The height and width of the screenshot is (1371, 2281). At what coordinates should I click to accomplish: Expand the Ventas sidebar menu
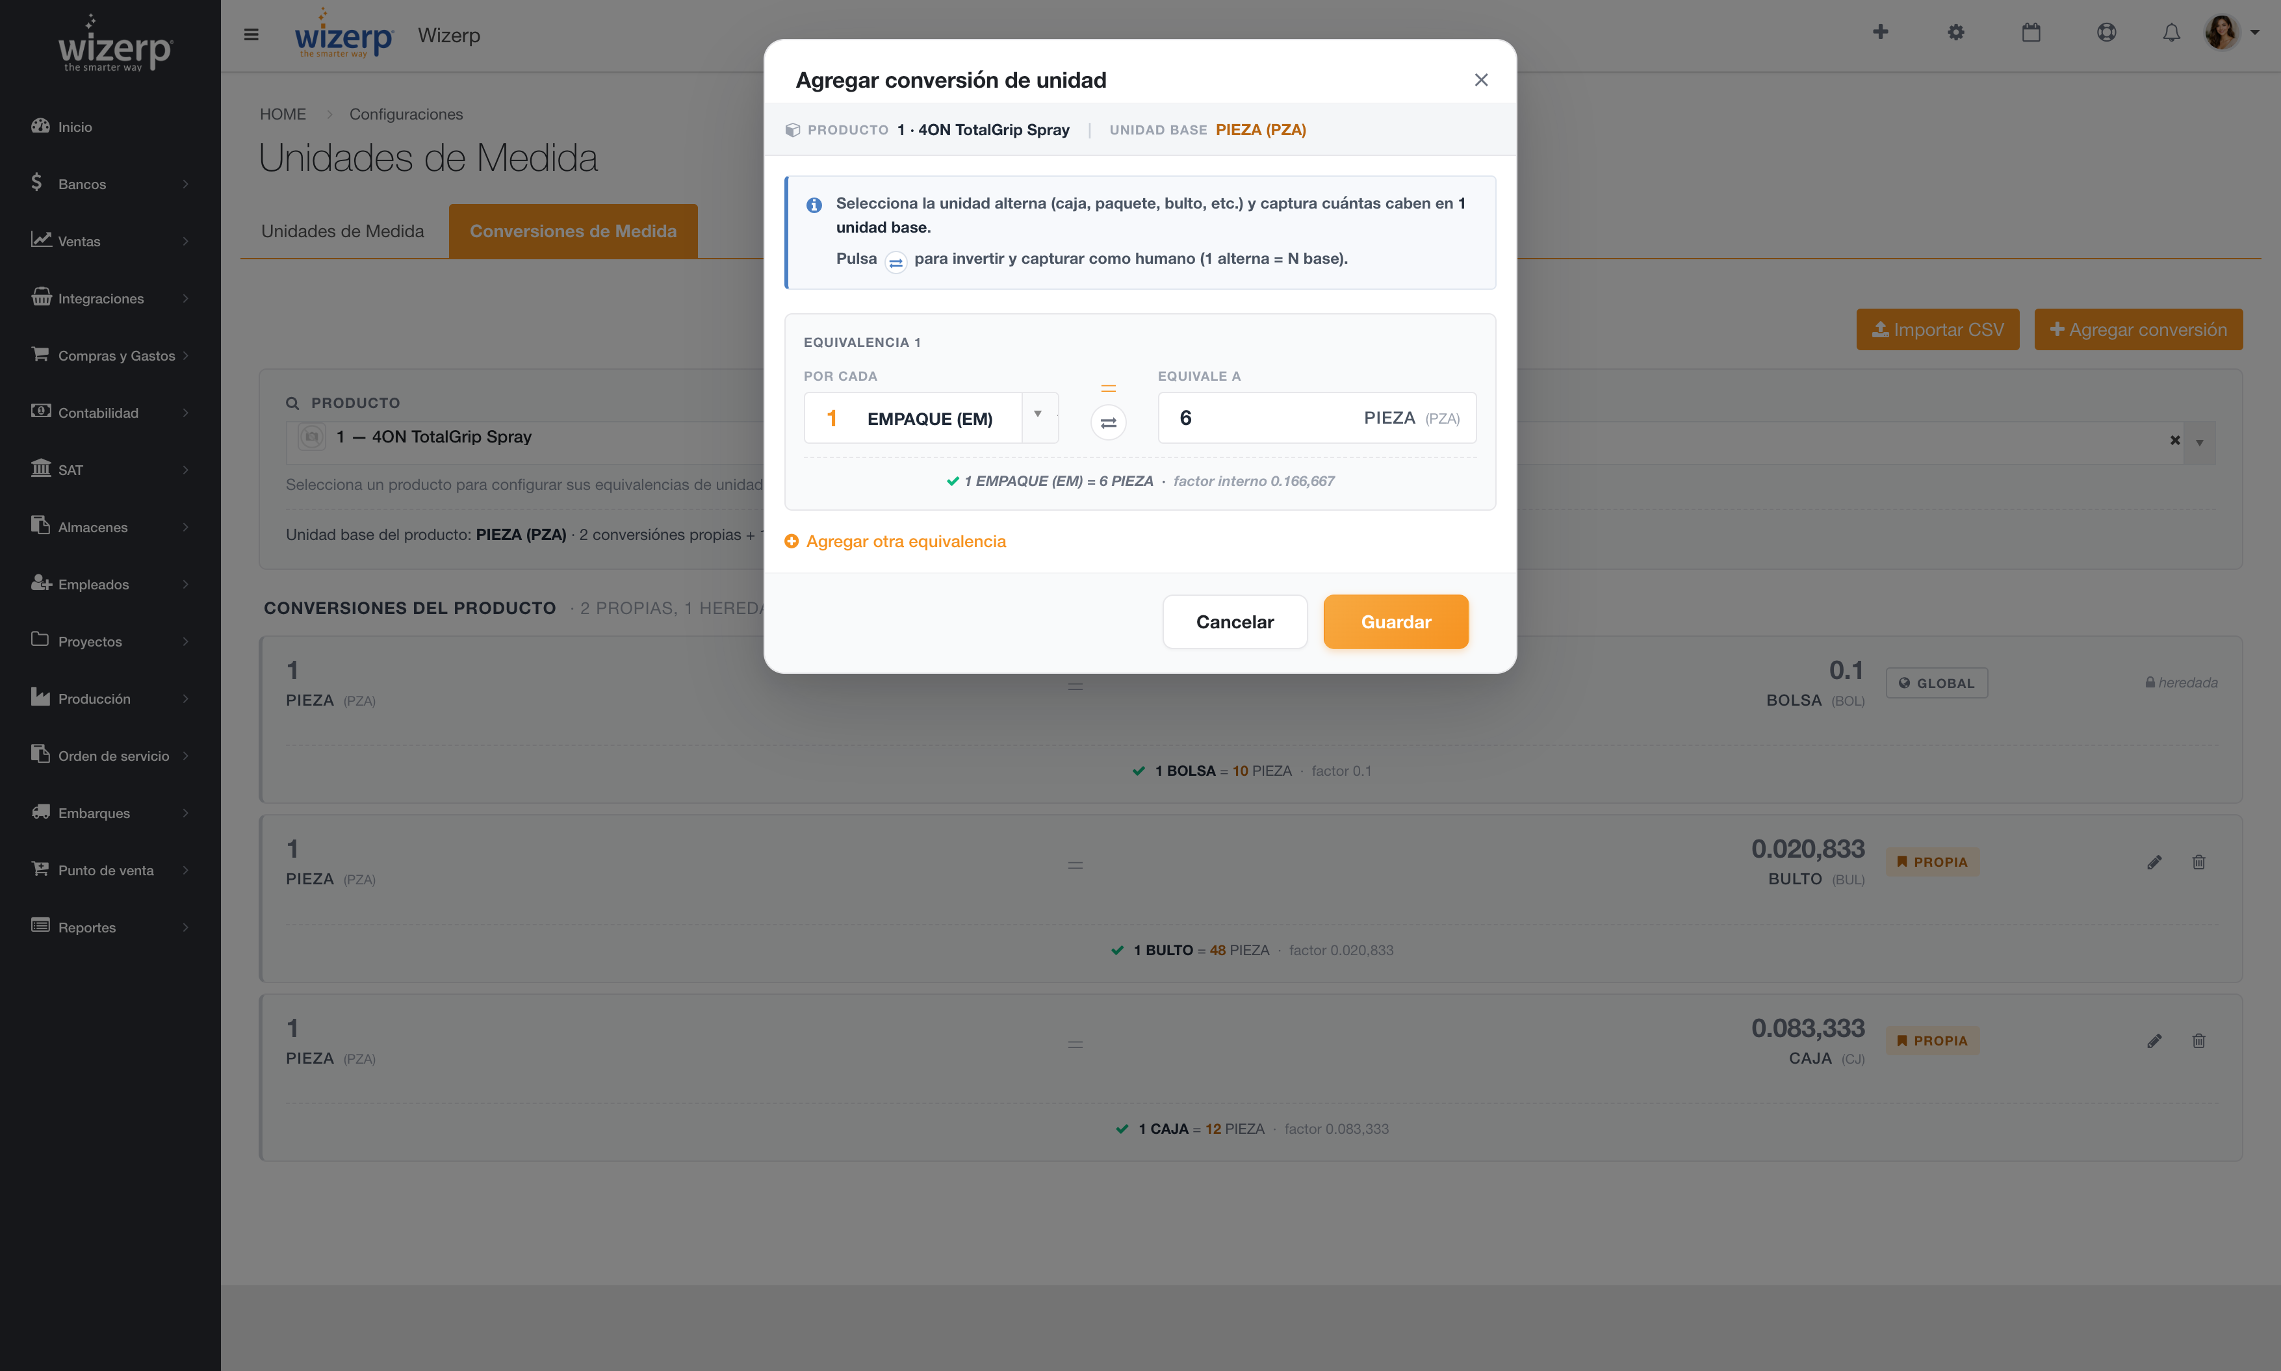point(110,241)
